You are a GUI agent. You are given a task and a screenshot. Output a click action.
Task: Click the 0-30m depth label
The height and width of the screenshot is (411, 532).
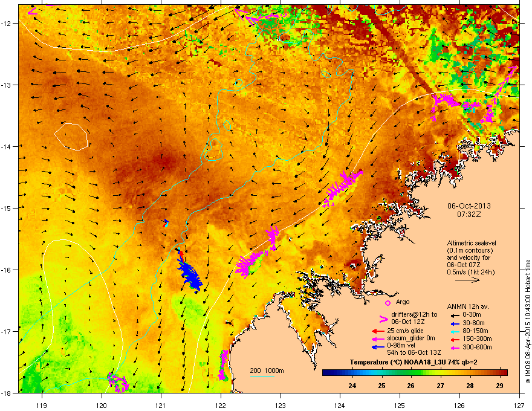pyautogui.click(x=472, y=315)
